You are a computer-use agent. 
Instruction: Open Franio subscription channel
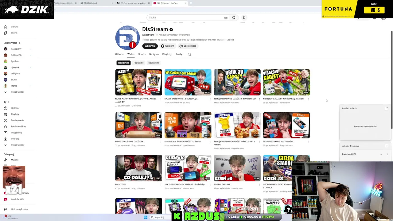coord(14,86)
